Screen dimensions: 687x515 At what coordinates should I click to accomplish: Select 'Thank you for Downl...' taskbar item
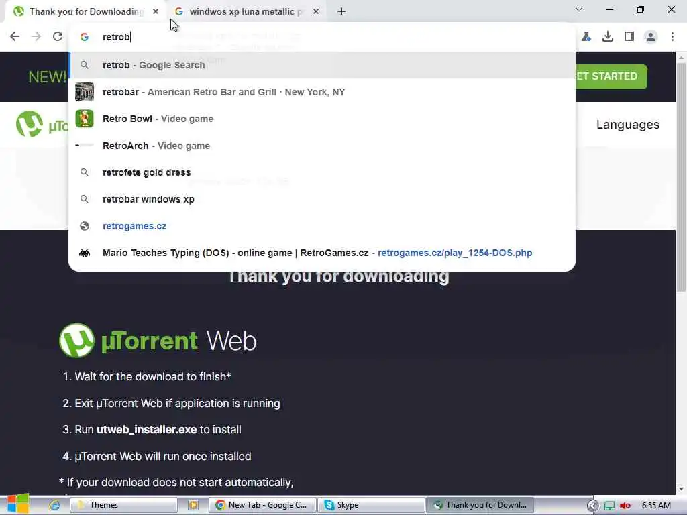click(x=479, y=505)
